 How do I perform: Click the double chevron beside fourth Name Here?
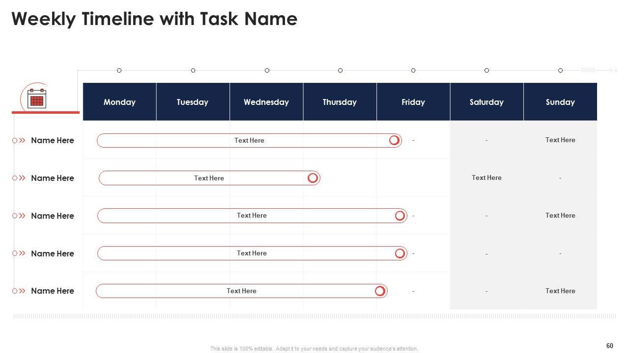click(22, 253)
